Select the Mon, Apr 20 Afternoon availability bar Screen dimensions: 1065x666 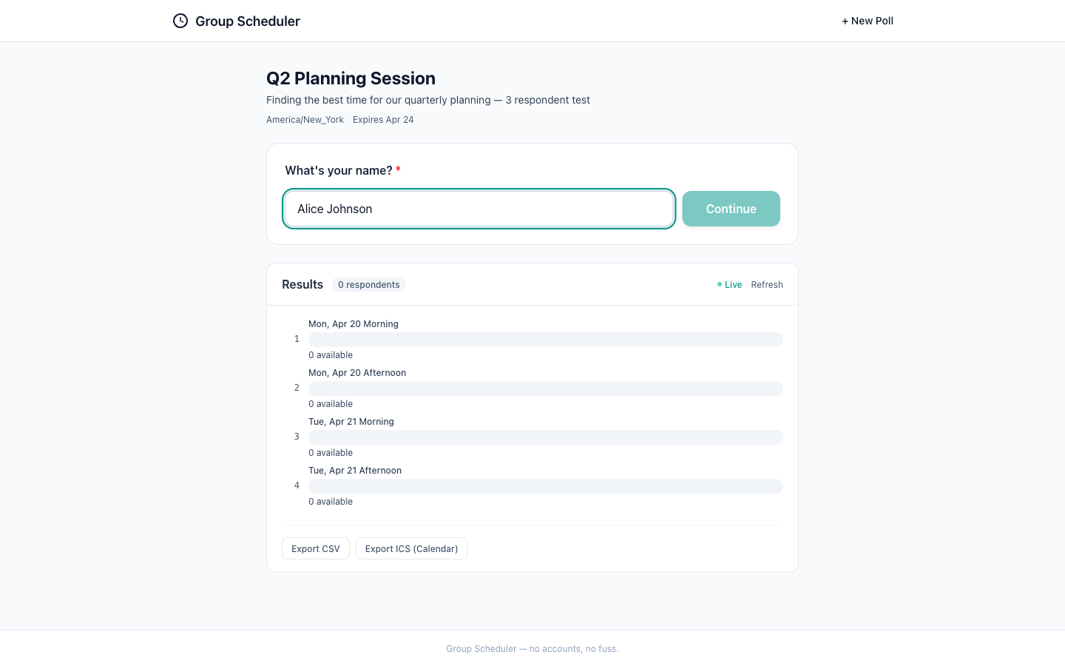[545, 388]
